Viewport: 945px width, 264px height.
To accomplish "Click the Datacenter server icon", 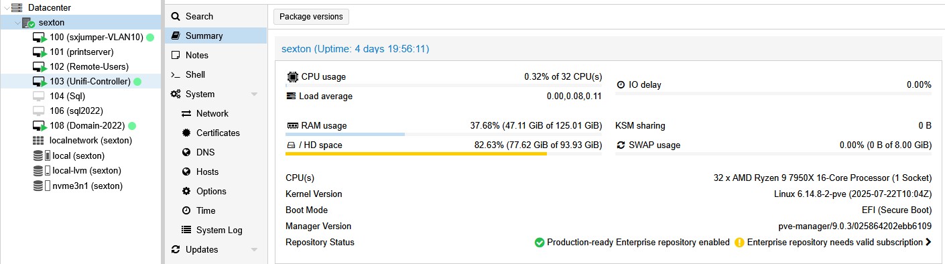I will [x=17, y=7].
